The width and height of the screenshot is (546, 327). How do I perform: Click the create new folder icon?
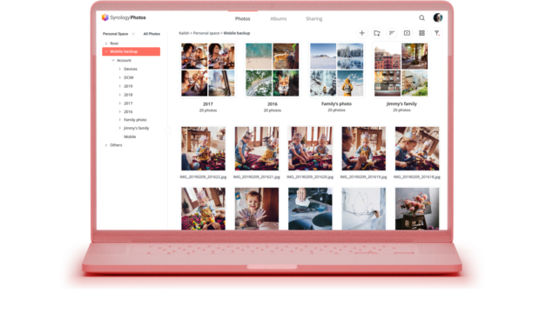pos(377,33)
